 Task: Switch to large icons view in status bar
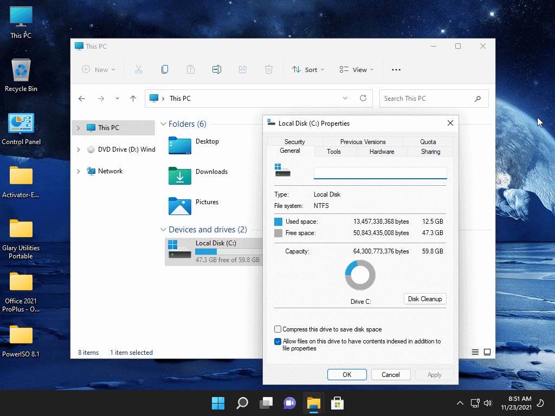point(487,352)
